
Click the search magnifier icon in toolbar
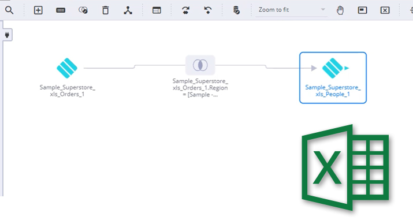pyautogui.click(x=9, y=10)
